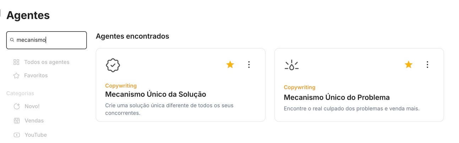Open three-dot menu on Problema card

point(427,64)
